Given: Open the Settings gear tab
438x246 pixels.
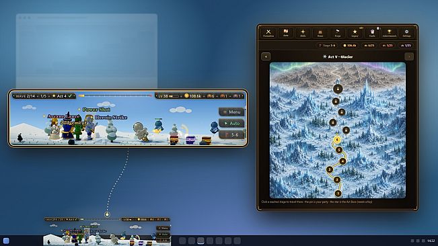Looking at the screenshot, I should tap(406, 33).
